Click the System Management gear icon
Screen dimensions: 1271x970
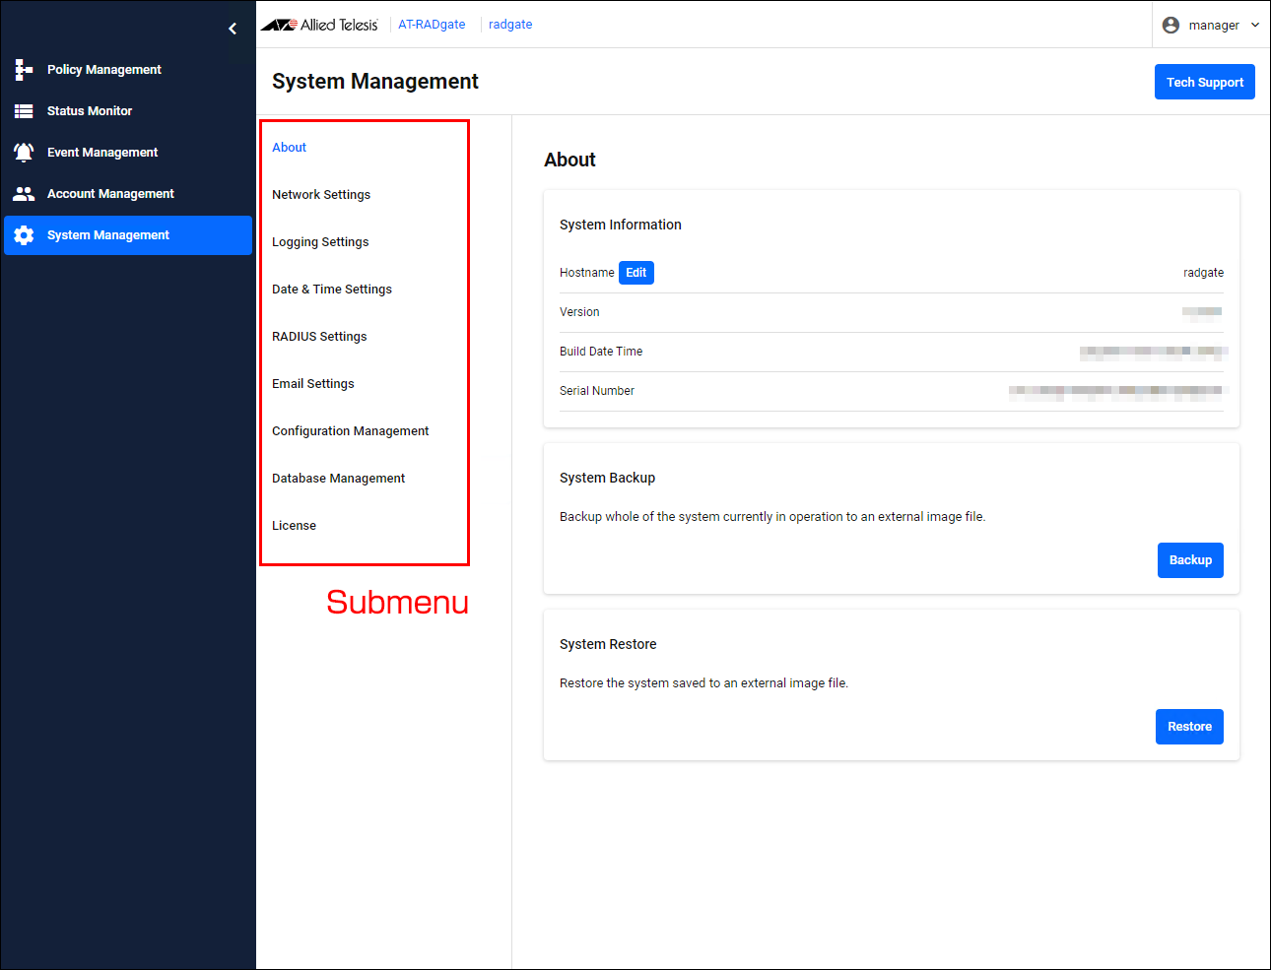(24, 235)
